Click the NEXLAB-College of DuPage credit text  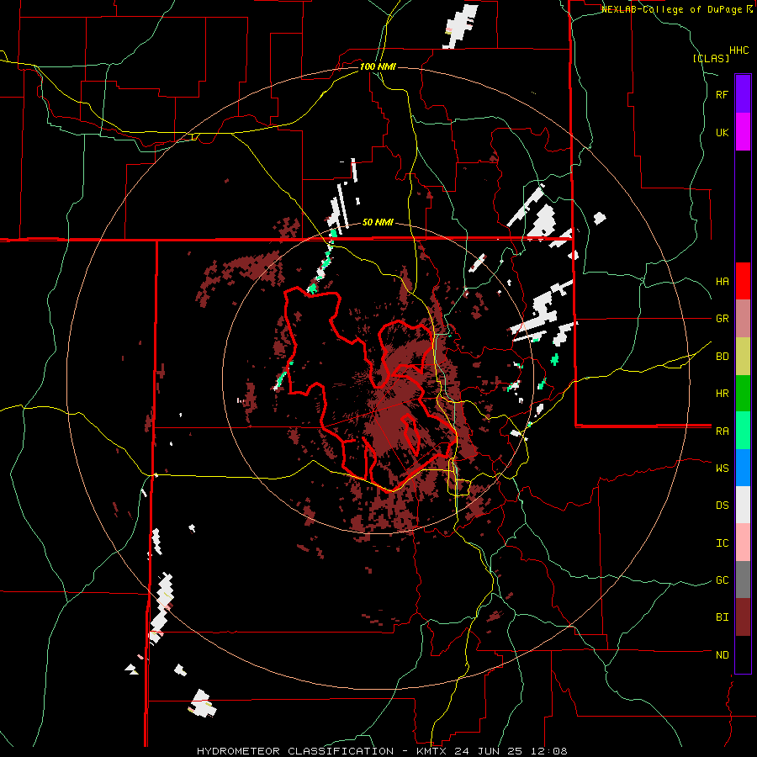[x=671, y=9]
